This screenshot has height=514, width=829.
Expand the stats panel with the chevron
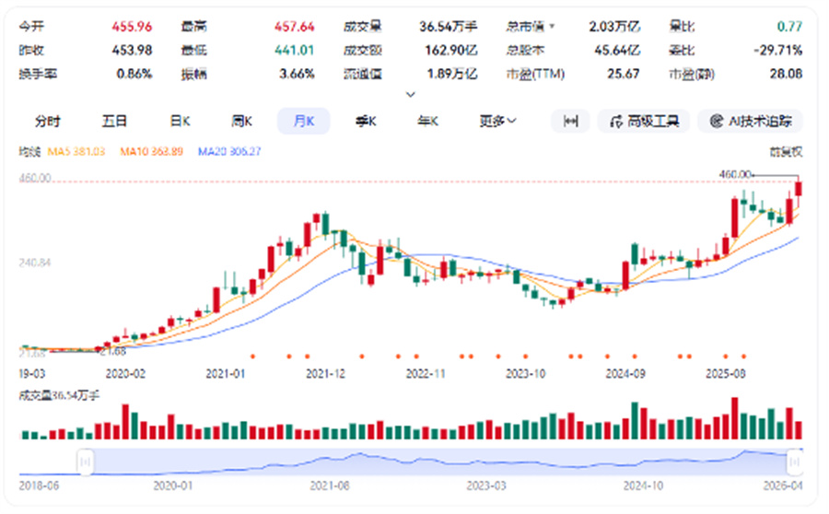coord(410,95)
